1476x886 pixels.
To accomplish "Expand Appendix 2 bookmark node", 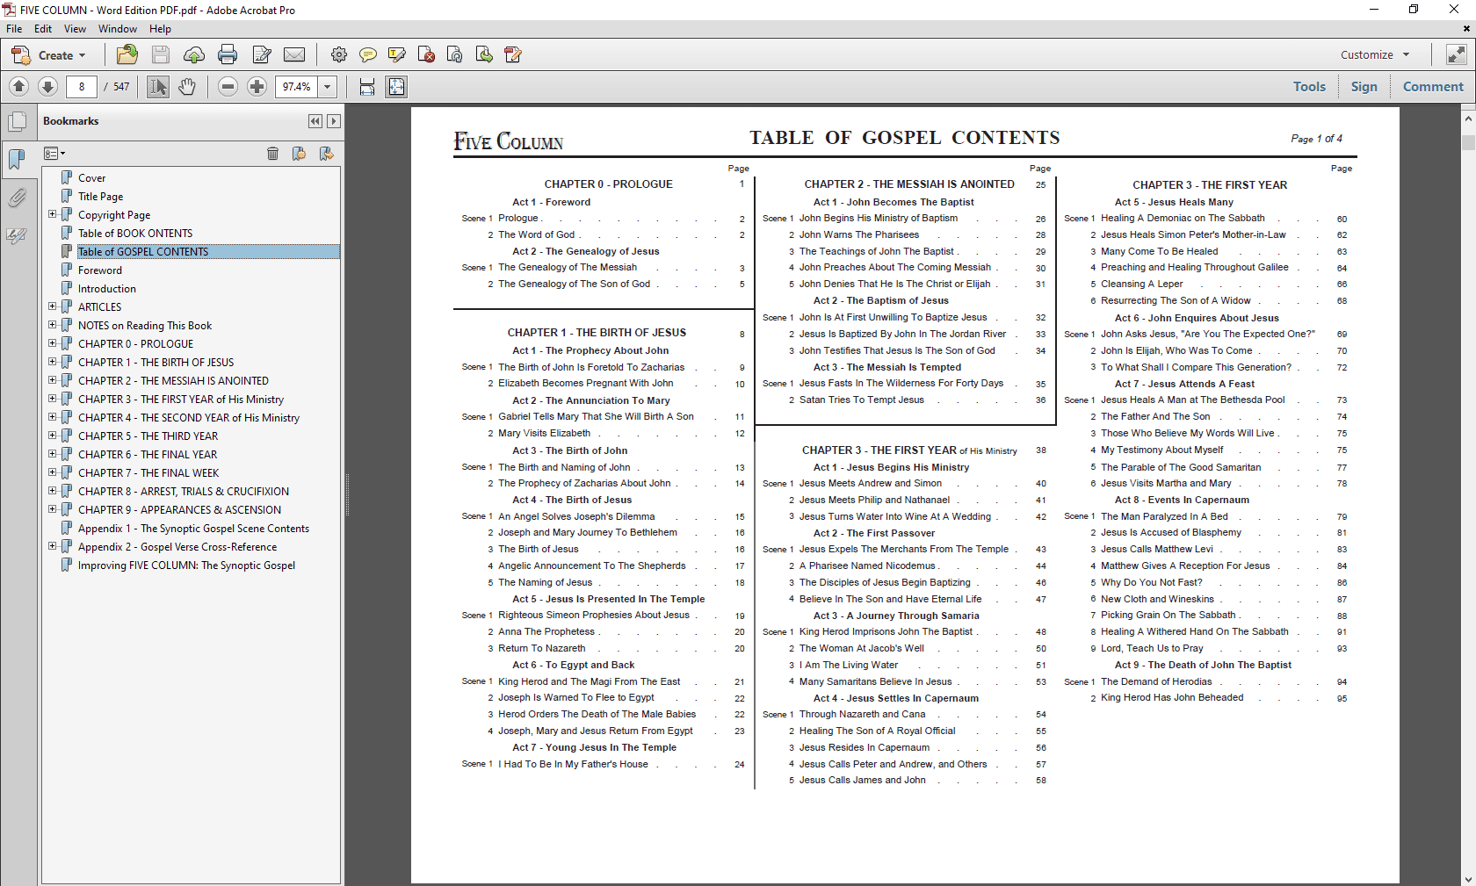I will click(52, 546).
